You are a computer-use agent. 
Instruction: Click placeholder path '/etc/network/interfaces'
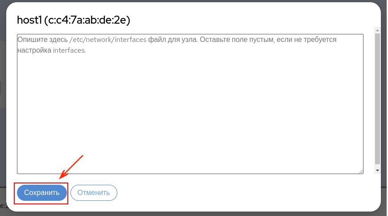(108, 40)
